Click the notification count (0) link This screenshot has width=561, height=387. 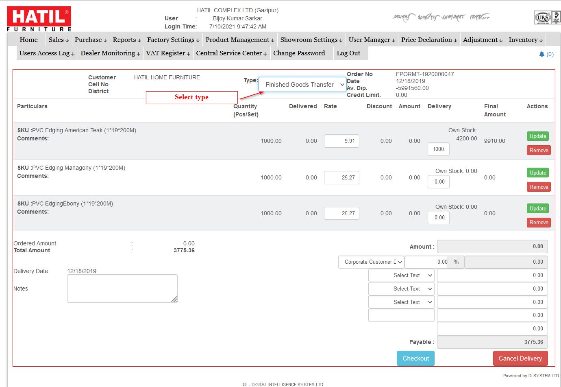(550, 54)
